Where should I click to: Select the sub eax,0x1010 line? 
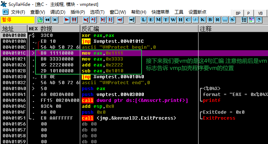134,71
